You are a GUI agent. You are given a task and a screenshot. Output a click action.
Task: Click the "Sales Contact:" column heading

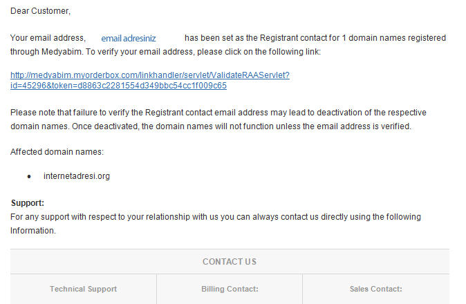[375, 289]
